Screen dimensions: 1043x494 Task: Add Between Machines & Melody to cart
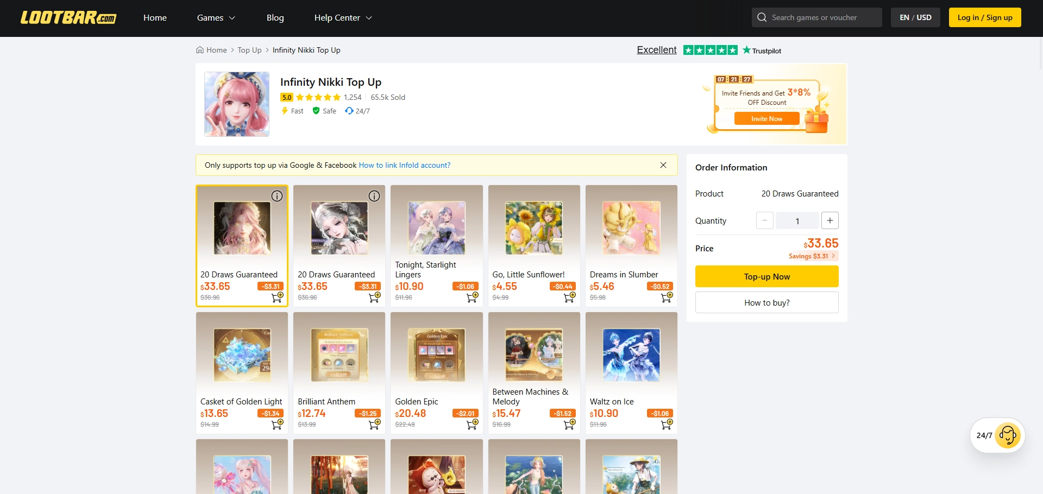click(x=569, y=424)
